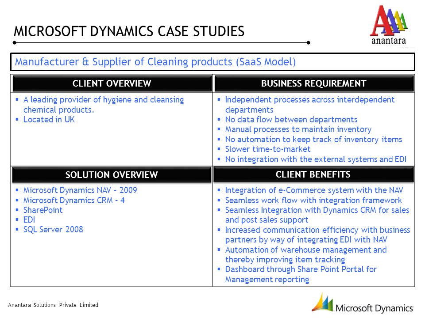The width and height of the screenshot is (425, 318).
Task: Click 'Integration of e-Commerce system with the NAV'
Action: click(314, 190)
